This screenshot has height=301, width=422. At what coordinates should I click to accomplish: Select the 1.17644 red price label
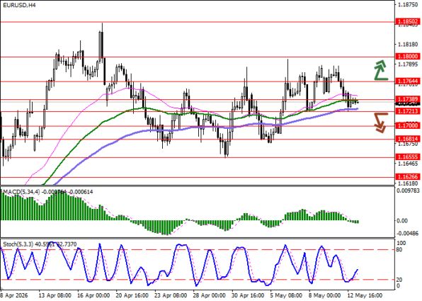[408, 81]
